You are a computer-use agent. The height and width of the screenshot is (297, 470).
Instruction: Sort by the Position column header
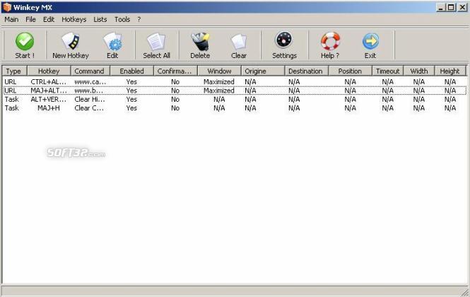tap(350, 71)
